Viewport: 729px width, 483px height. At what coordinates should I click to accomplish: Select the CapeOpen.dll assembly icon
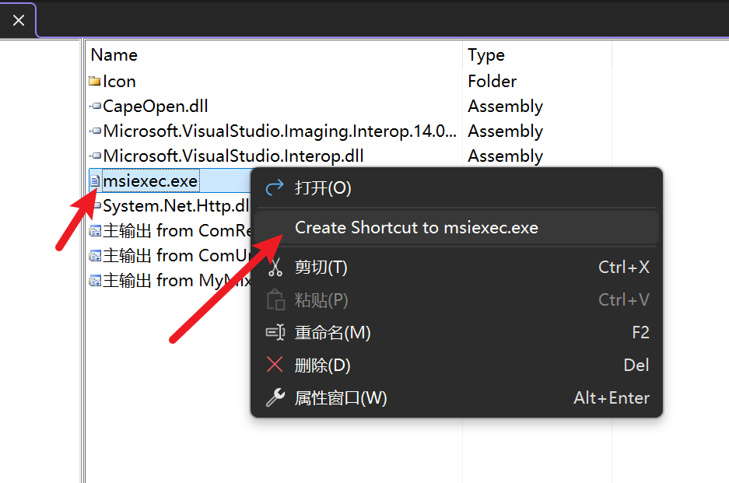coord(96,107)
